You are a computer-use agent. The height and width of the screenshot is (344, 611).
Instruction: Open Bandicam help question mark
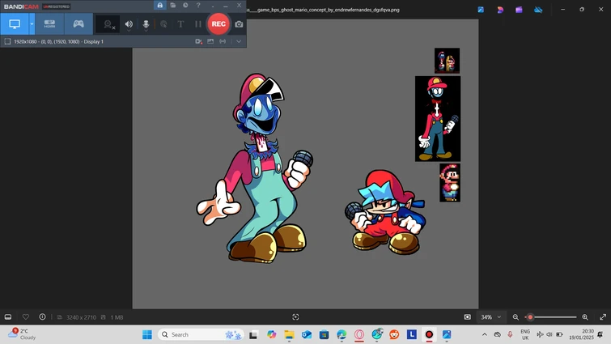(x=198, y=6)
